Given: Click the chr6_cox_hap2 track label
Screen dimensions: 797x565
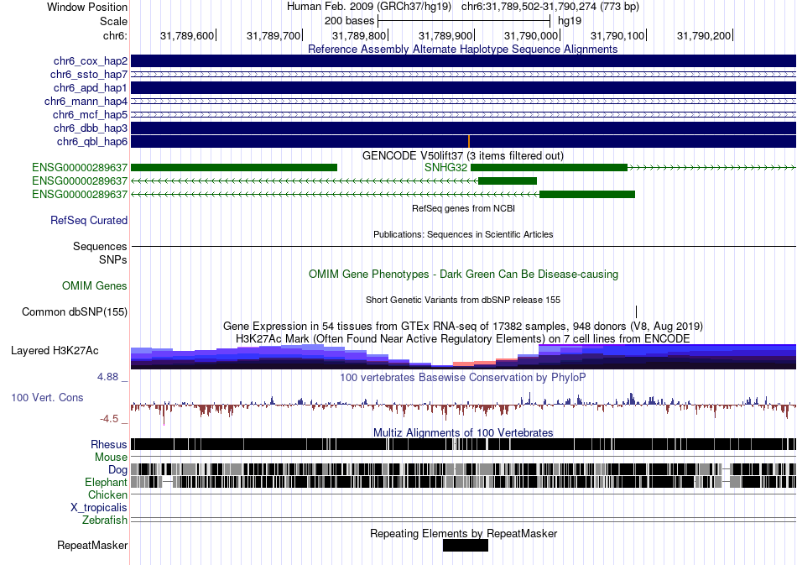Looking at the screenshot, I should click(x=91, y=61).
